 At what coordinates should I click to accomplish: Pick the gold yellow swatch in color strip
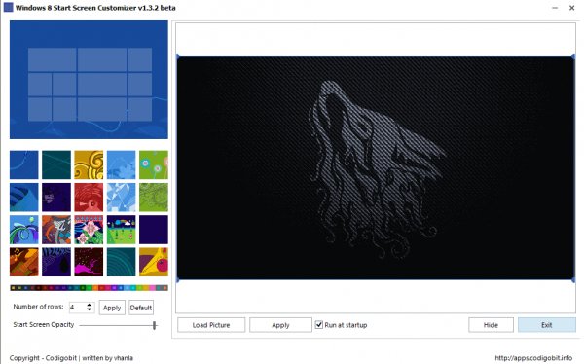click(146, 288)
